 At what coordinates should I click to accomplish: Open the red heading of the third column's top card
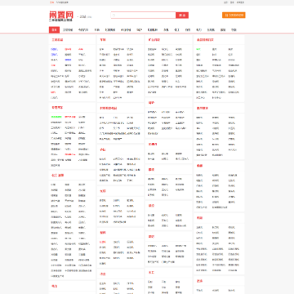[154, 40]
